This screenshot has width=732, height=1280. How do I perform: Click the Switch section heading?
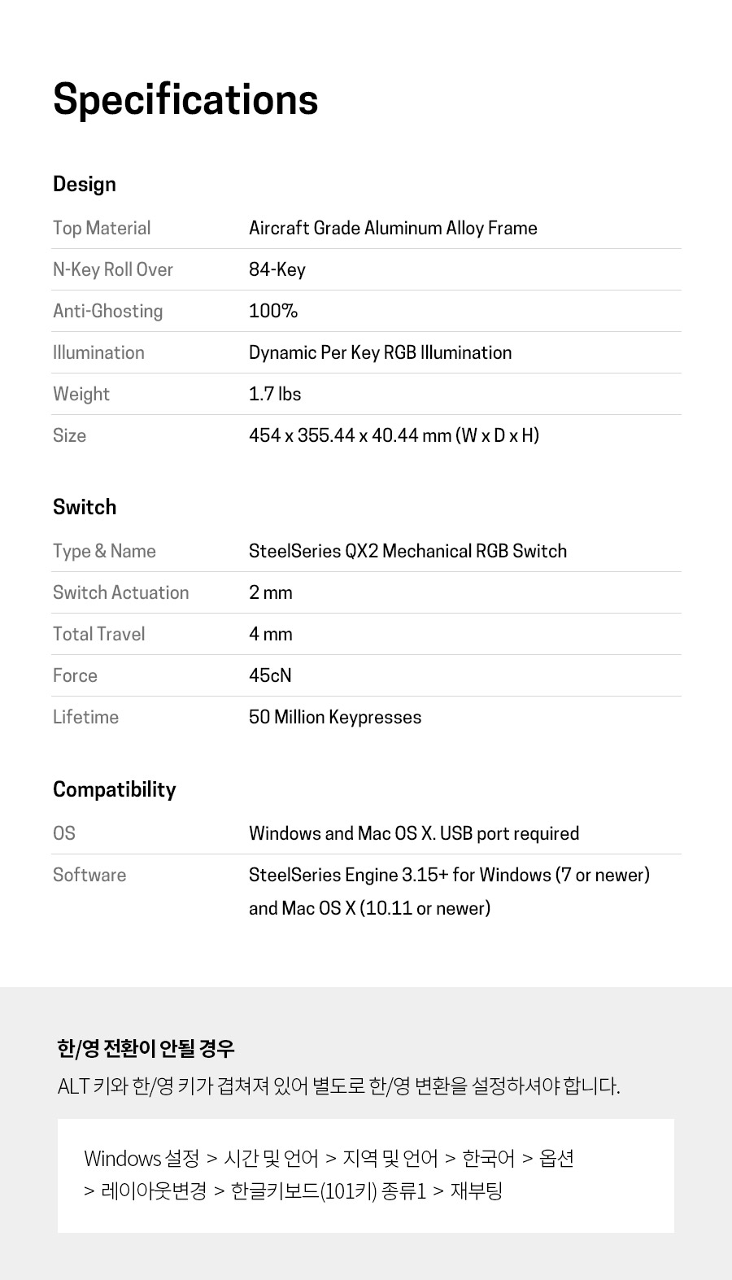(x=85, y=507)
